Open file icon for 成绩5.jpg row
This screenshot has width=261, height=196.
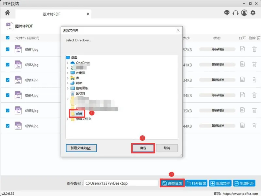tap(242, 110)
